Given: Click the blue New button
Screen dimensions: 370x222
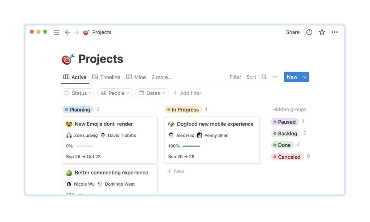Looking at the screenshot, I should 292,77.
